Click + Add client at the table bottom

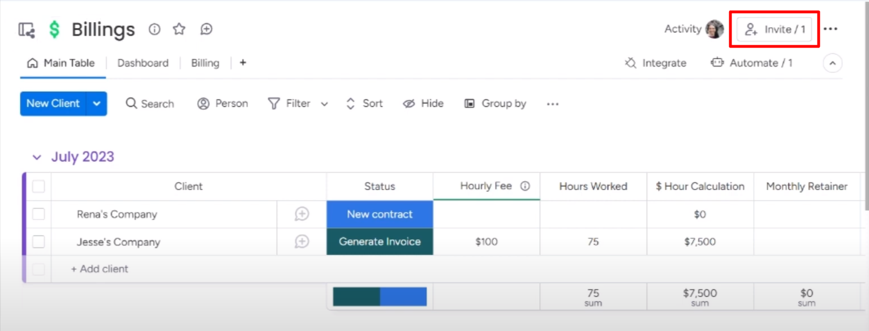point(99,269)
